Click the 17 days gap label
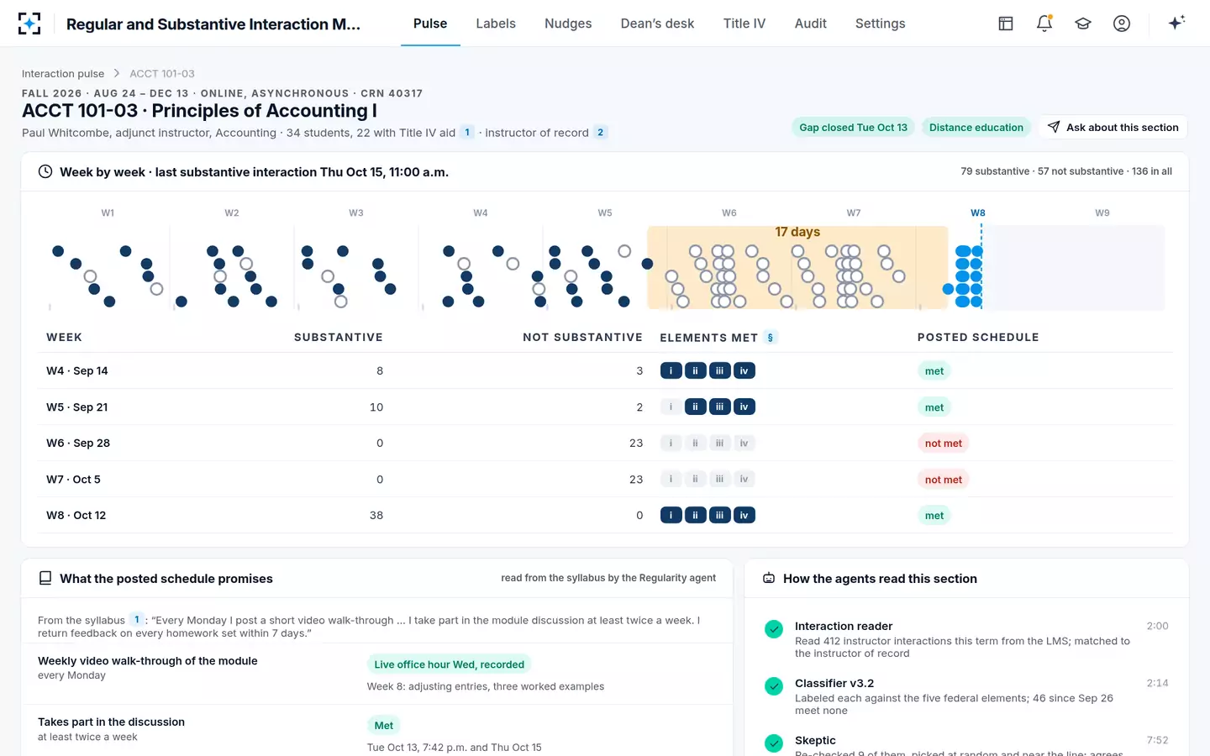 797,232
